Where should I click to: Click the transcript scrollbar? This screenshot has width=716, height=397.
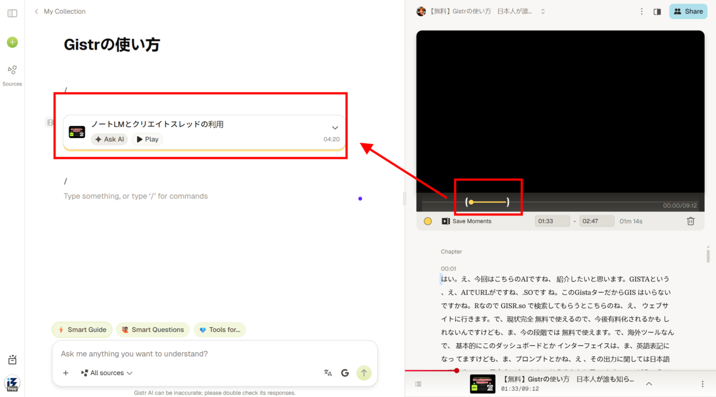pyautogui.click(x=708, y=255)
